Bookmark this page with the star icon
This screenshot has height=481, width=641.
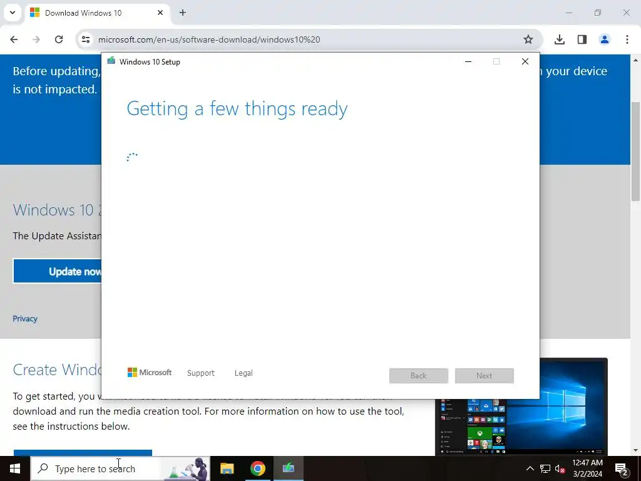click(x=528, y=39)
